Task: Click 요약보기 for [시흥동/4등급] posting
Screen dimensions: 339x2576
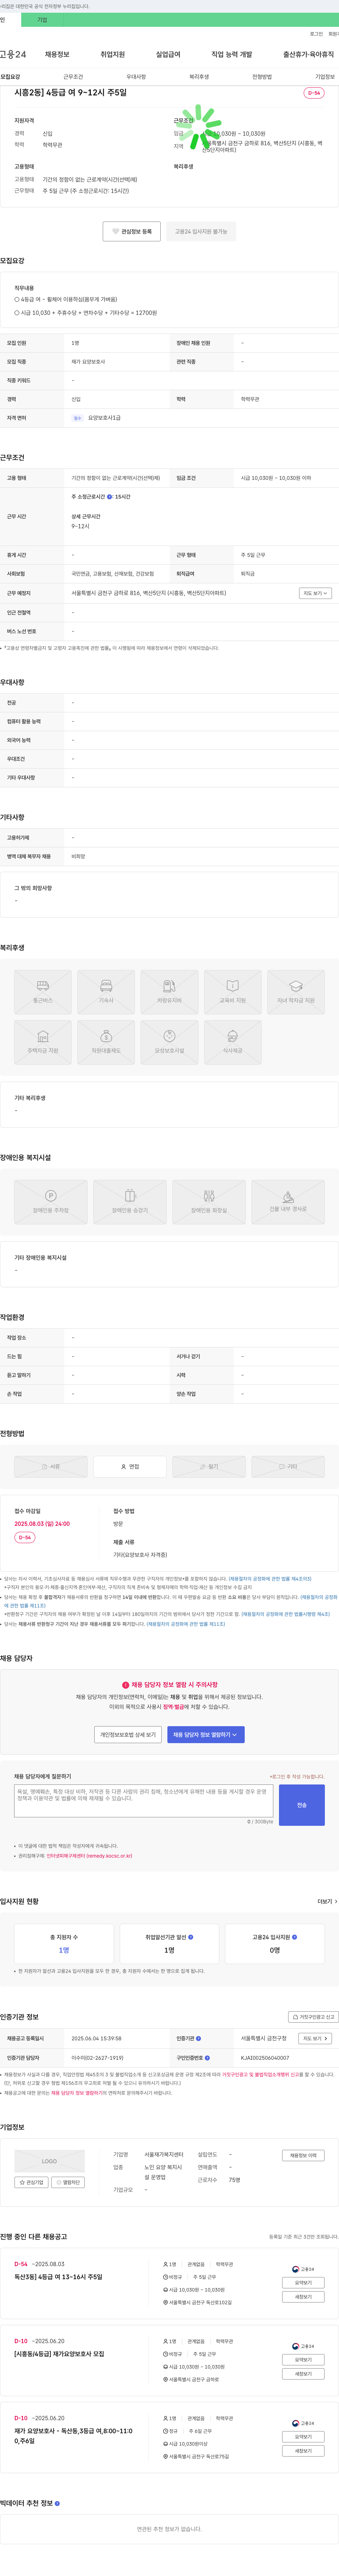Action: (x=303, y=2360)
